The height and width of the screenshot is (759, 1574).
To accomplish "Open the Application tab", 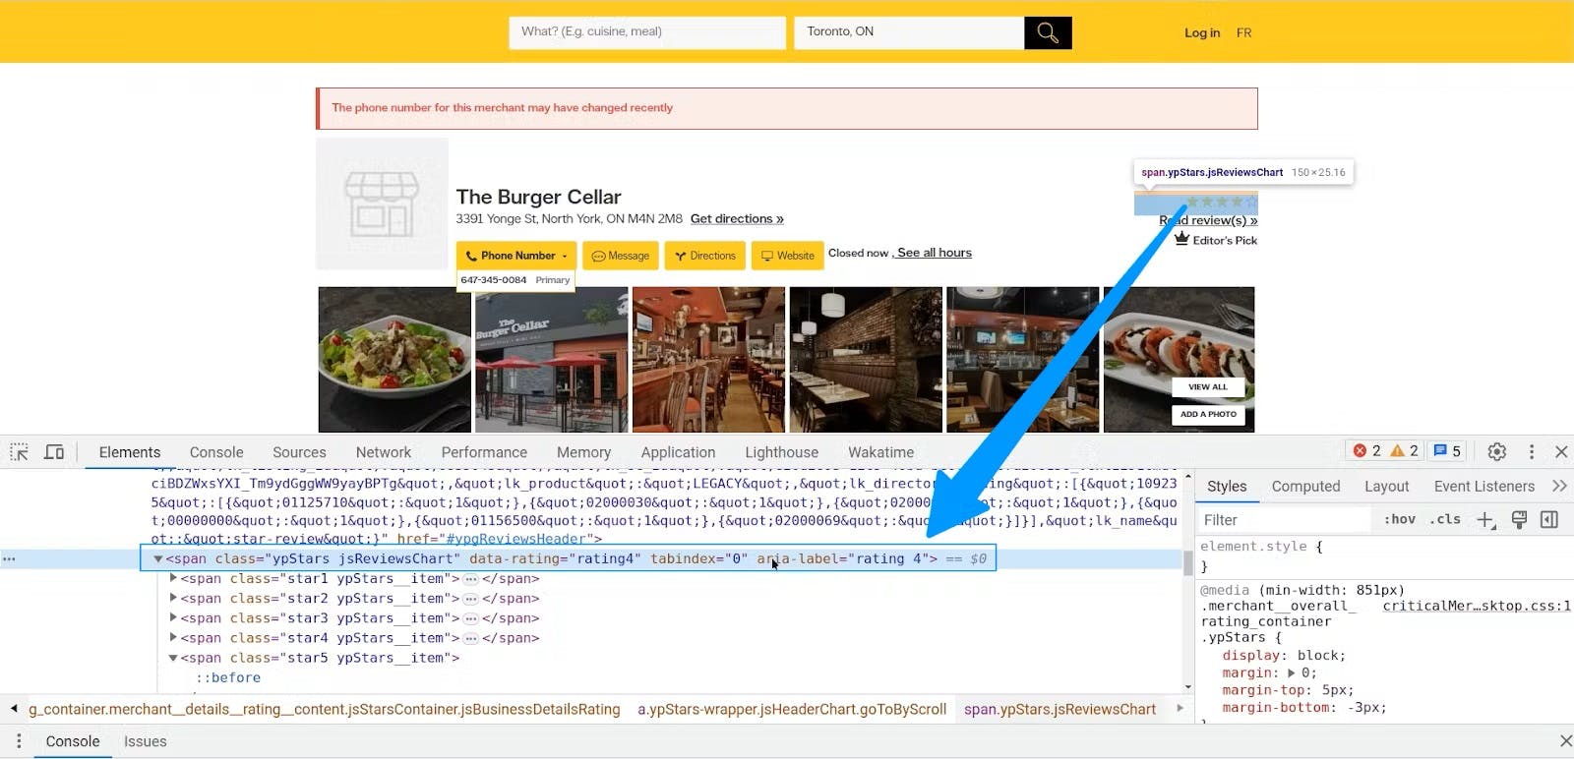I will (678, 452).
